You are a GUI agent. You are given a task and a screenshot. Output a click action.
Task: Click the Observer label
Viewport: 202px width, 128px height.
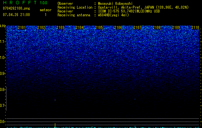click(65, 4)
